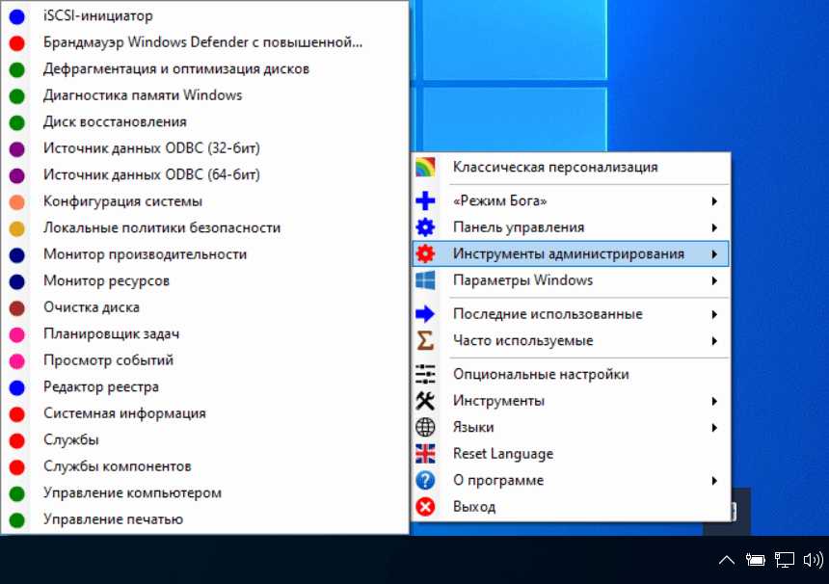The height and width of the screenshot is (584, 829).
Task: Click the crossed tools Инструменты icon
Action: click(425, 401)
